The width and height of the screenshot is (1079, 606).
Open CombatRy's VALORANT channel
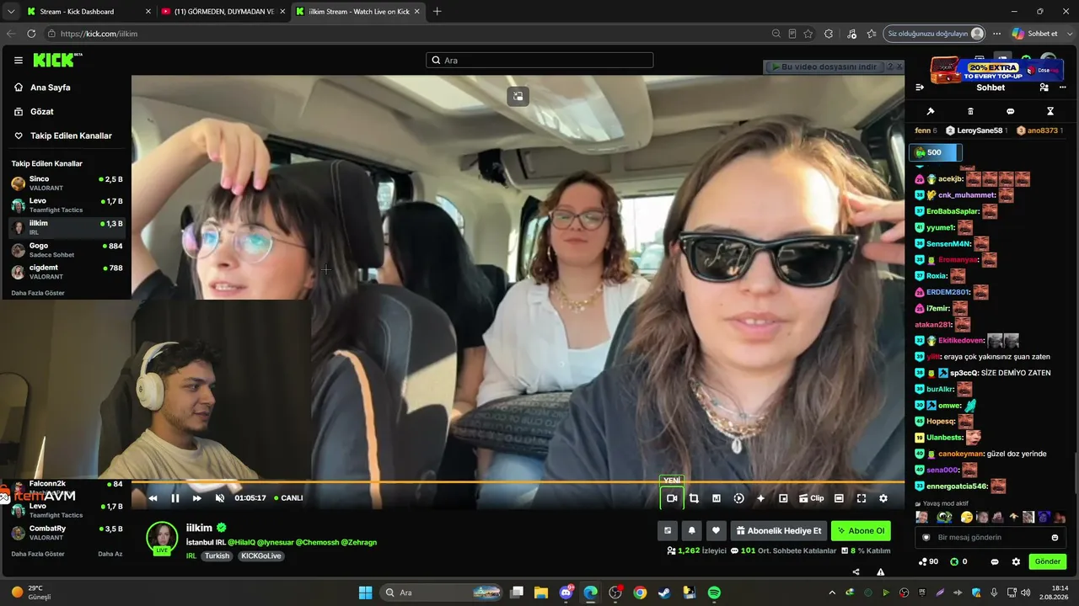point(67,533)
